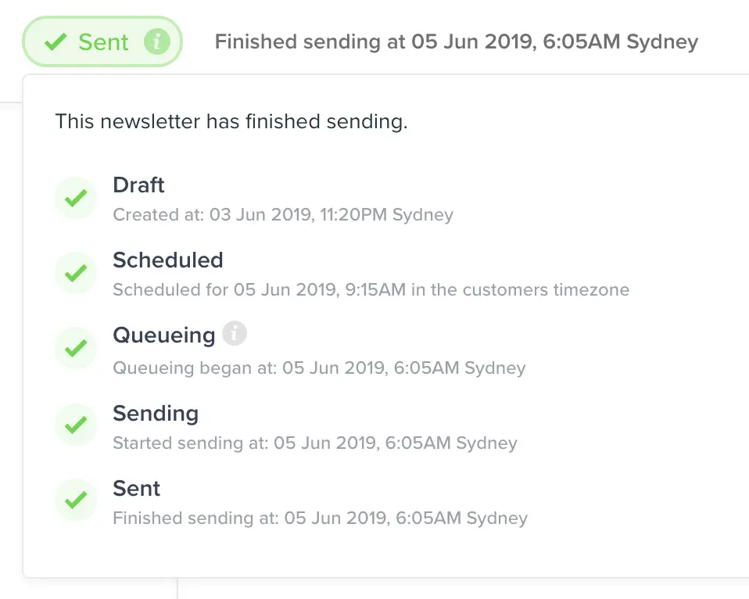The image size is (749, 599).
Task: Select the Draft stage label
Action: coord(138,185)
